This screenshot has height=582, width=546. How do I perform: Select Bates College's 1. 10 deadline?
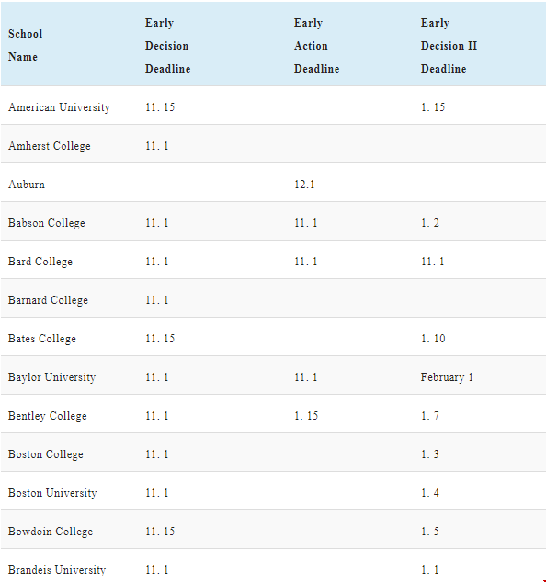(x=433, y=339)
